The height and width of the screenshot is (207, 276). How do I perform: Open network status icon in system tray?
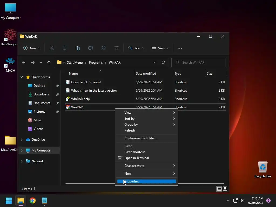pos(235,201)
